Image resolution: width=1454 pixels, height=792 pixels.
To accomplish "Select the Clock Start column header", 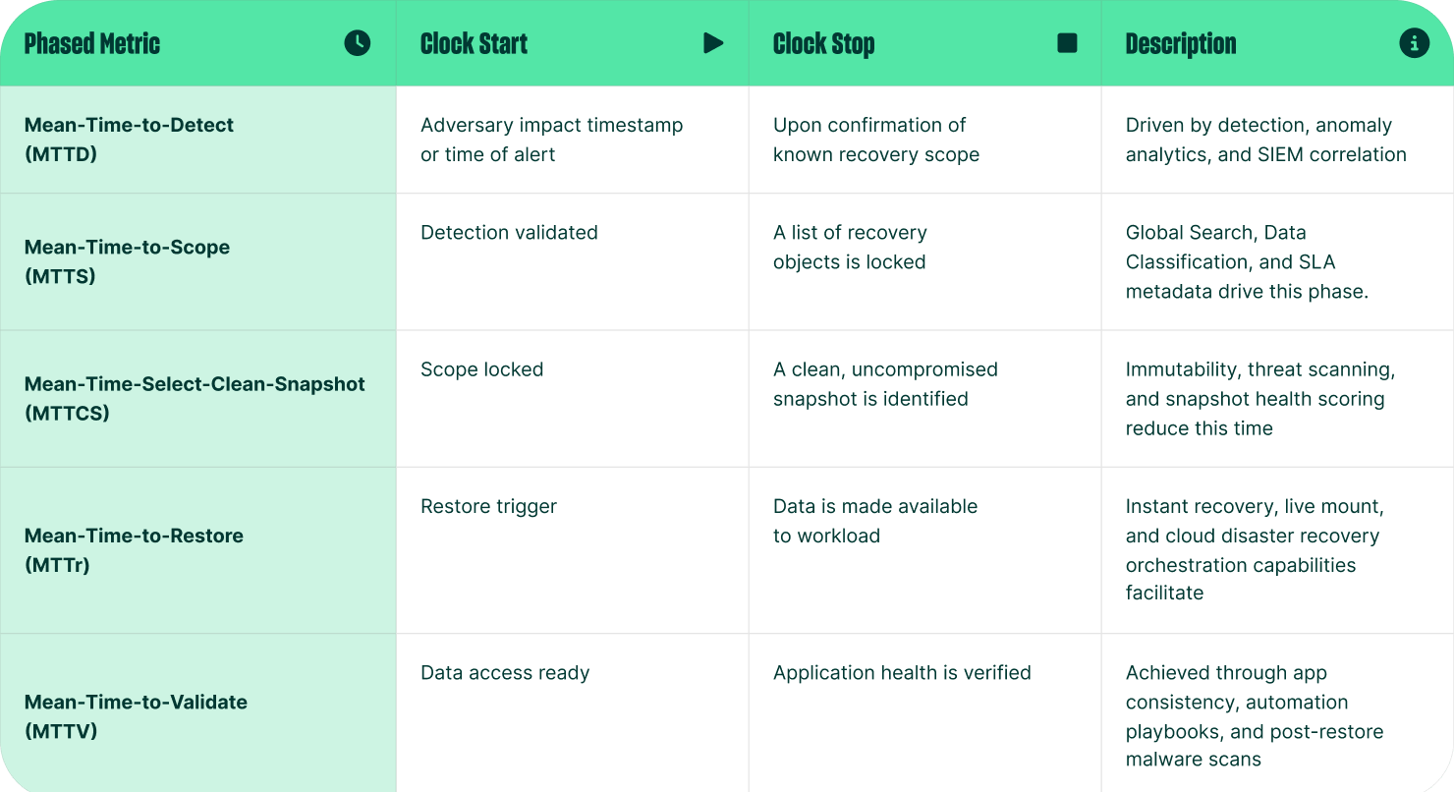I will (474, 44).
